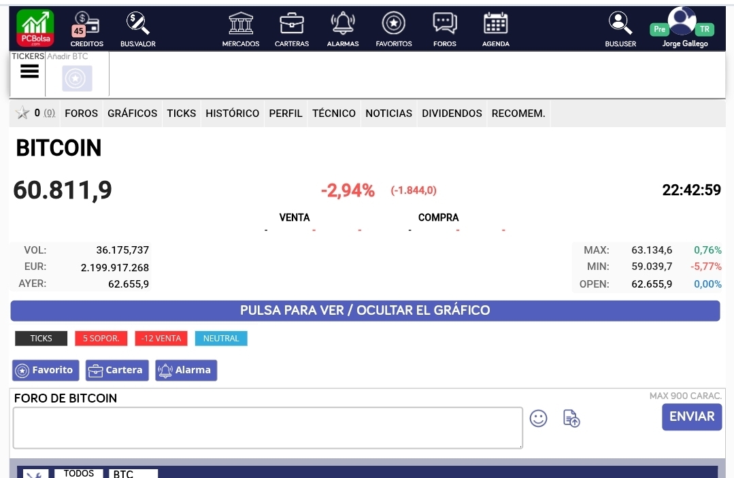Viewport: 734px width, 478px height.
Task: Click the green TR badge
Action: pos(705,29)
